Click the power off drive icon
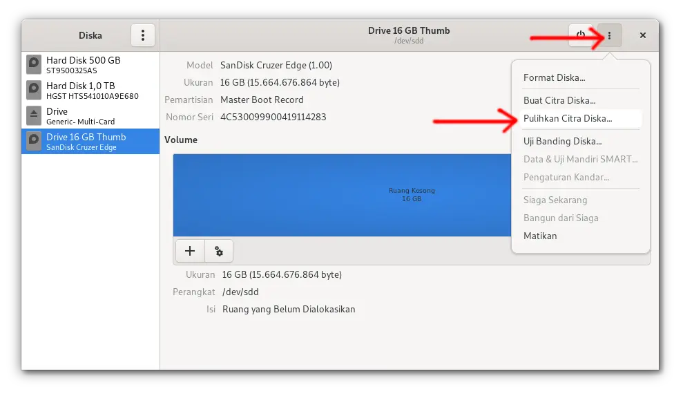The width and height of the screenshot is (683, 396). click(x=581, y=35)
